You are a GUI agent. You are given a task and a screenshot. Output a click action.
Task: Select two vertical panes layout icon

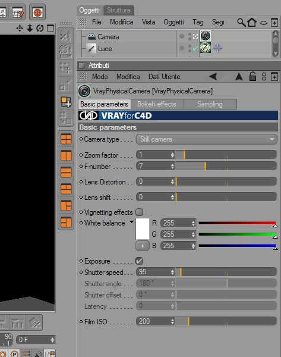66,156
